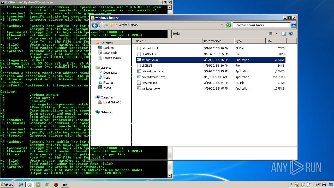
Task: Click Network in navigation pane
Action: tap(106, 112)
